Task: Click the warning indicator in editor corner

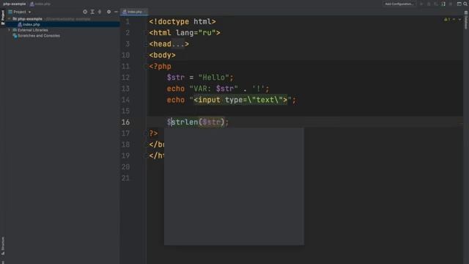Action: (447, 19)
